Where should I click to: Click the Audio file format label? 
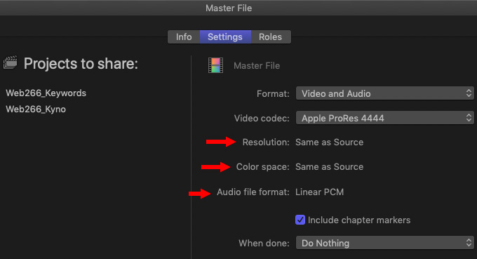[x=253, y=192]
